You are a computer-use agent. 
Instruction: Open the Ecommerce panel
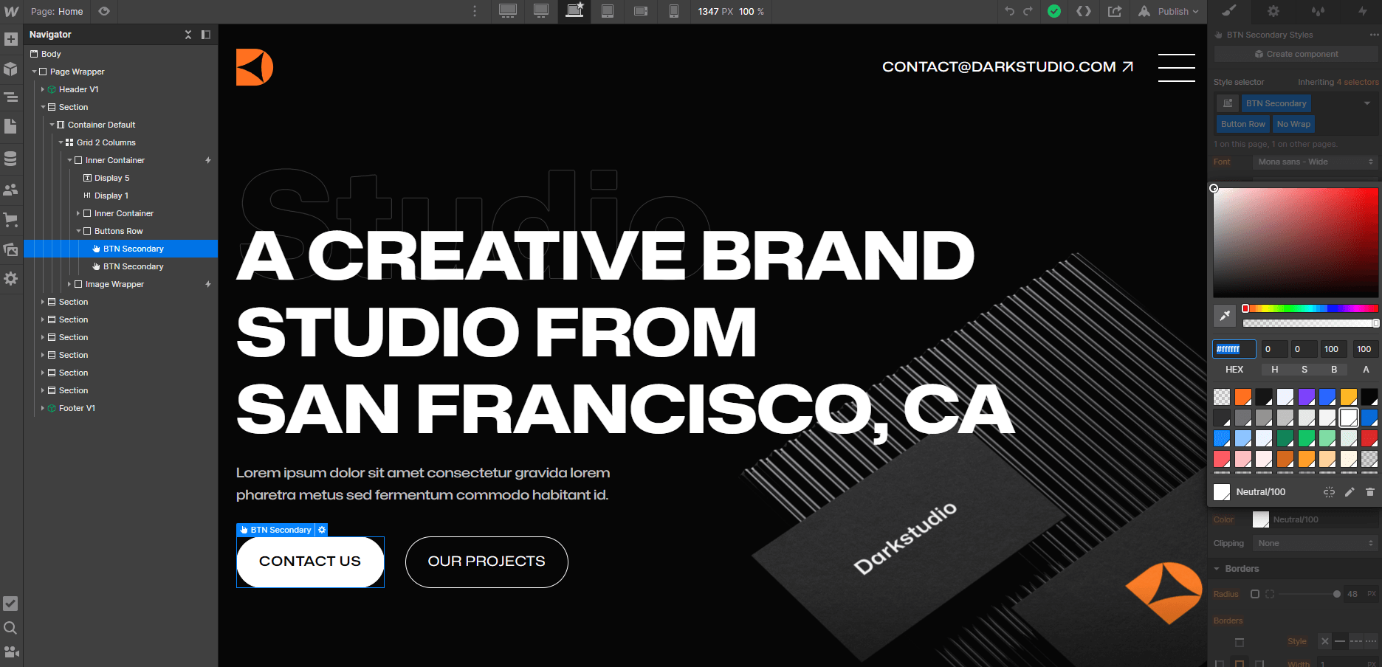[11, 220]
